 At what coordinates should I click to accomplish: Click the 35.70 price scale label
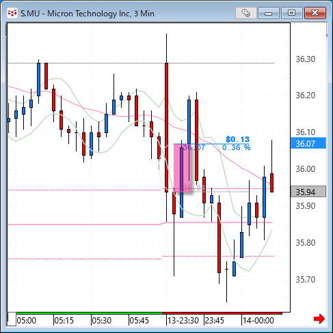click(x=306, y=279)
